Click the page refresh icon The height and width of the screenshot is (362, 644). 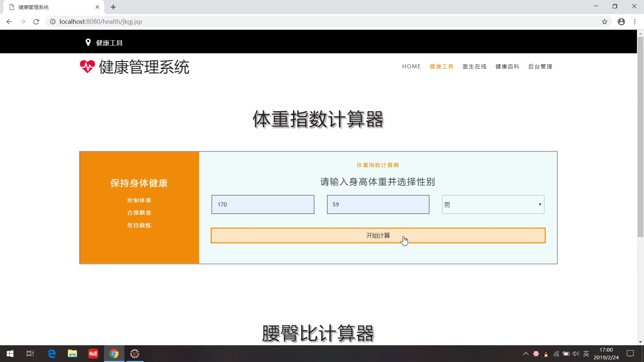point(36,21)
